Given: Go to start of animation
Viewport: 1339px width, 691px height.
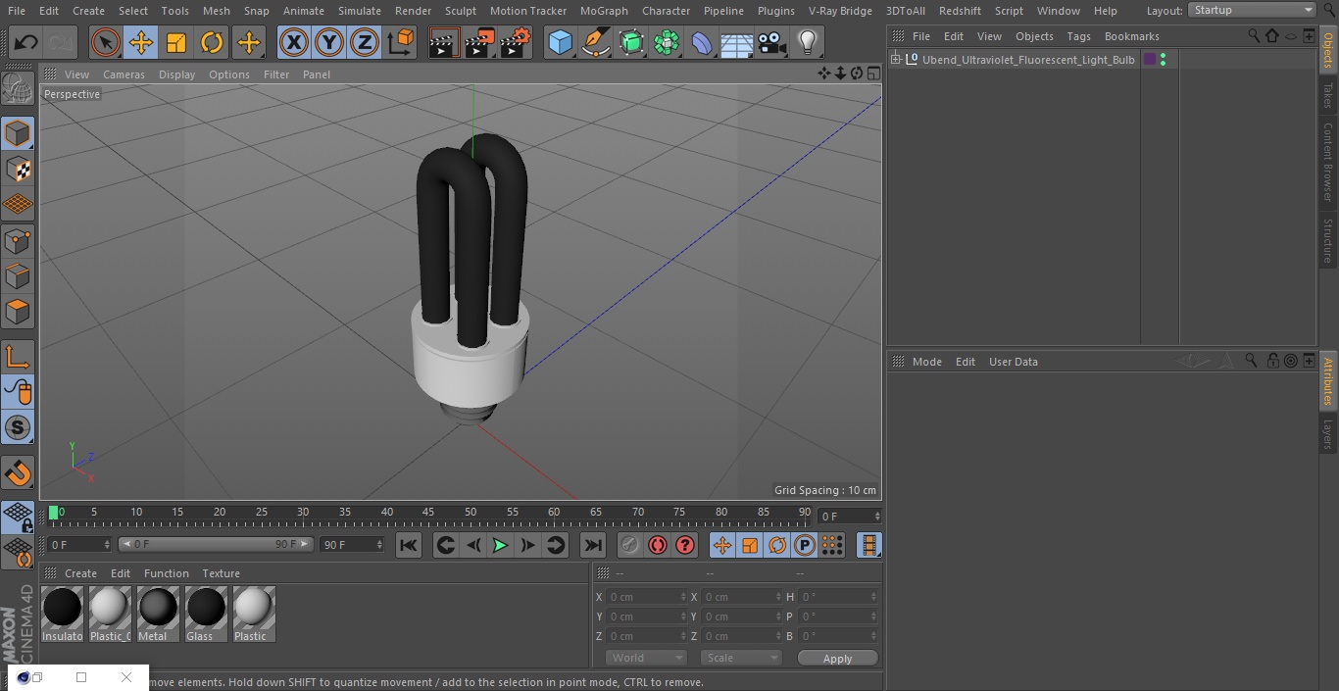Looking at the screenshot, I should (x=409, y=545).
